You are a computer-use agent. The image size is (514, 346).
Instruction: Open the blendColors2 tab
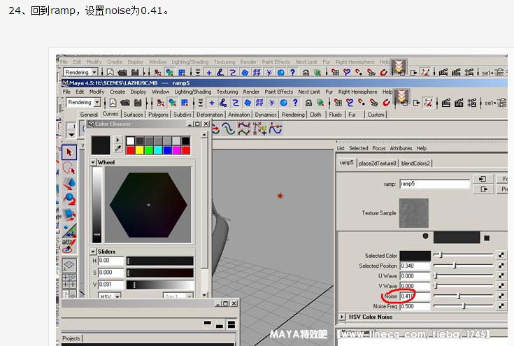(x=416, y=163)
